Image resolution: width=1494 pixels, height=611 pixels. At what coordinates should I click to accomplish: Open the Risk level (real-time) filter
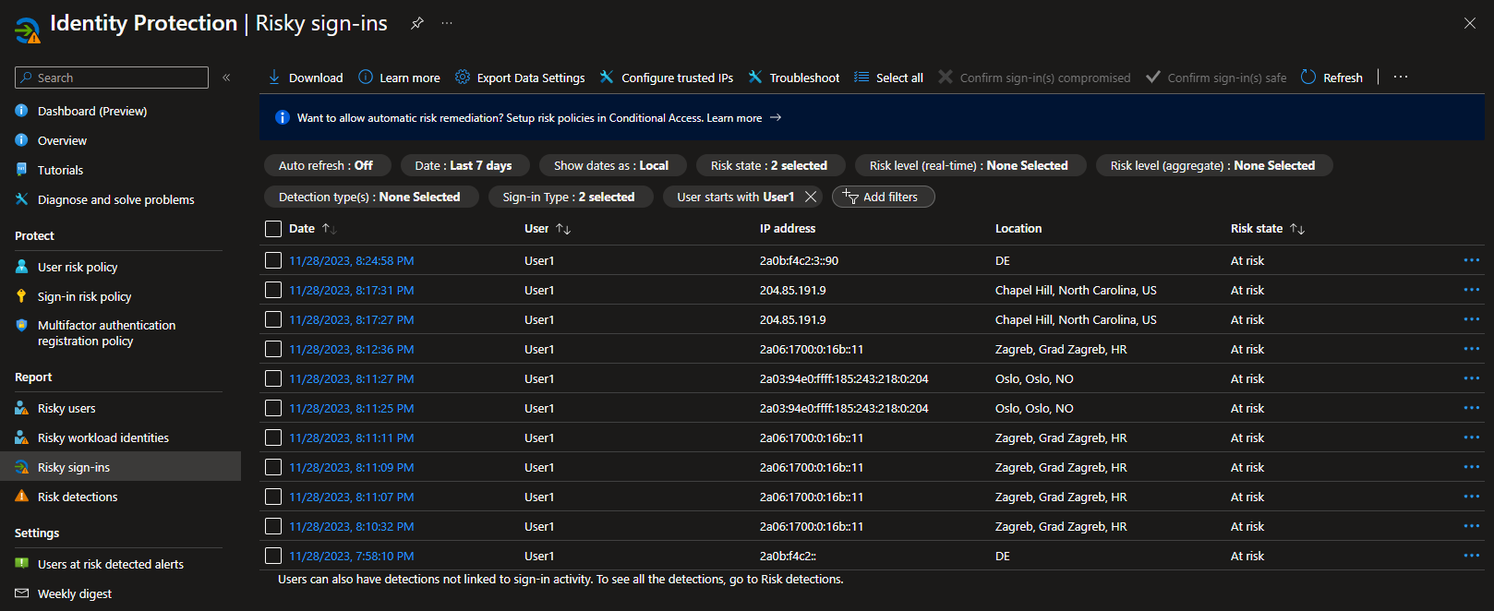point(969,165)
